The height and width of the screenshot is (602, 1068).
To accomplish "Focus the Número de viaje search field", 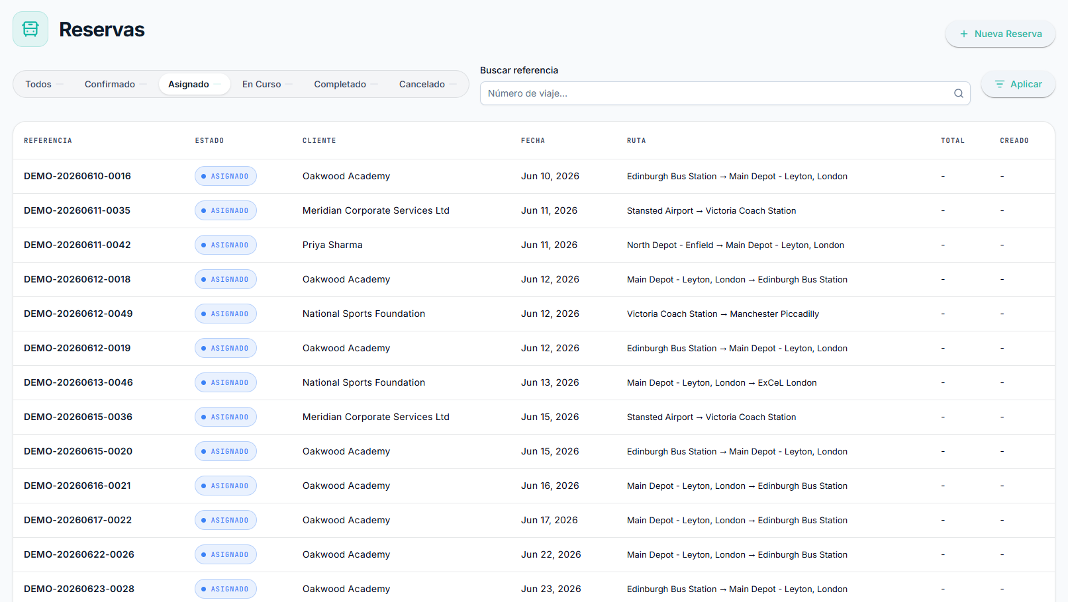I will 725,93.
